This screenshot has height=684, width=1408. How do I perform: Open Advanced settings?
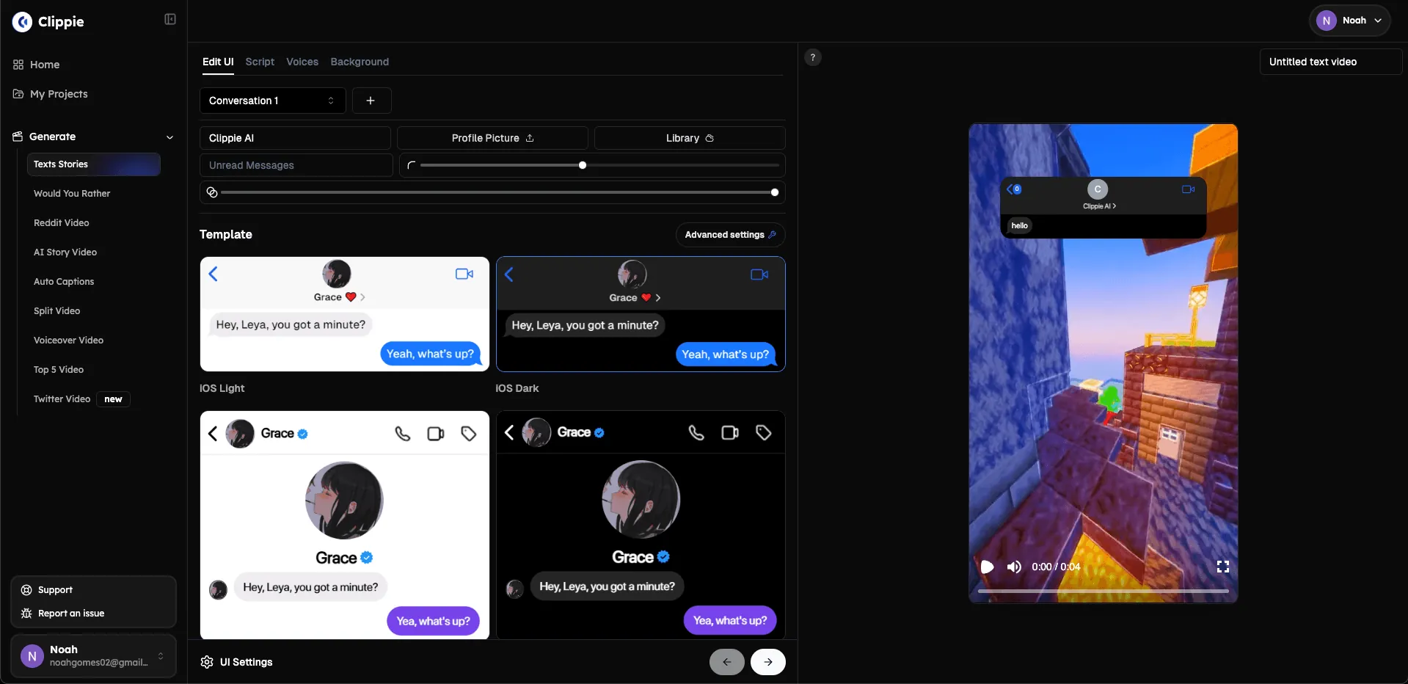(729, 235)
